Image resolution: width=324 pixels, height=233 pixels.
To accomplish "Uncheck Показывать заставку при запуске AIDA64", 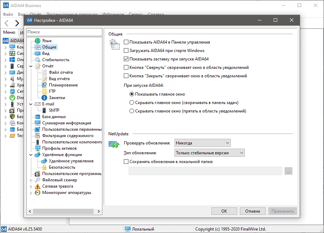I will tap(126, 59).
